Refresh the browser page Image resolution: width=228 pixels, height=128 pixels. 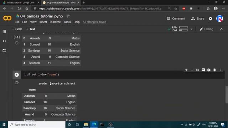pos(19,9)
